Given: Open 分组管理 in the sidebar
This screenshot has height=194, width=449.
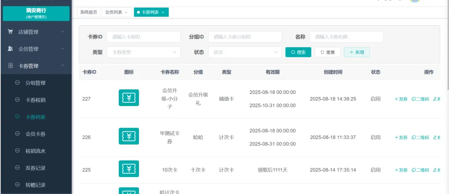Looking at the screenshot, I should (35, 83).
